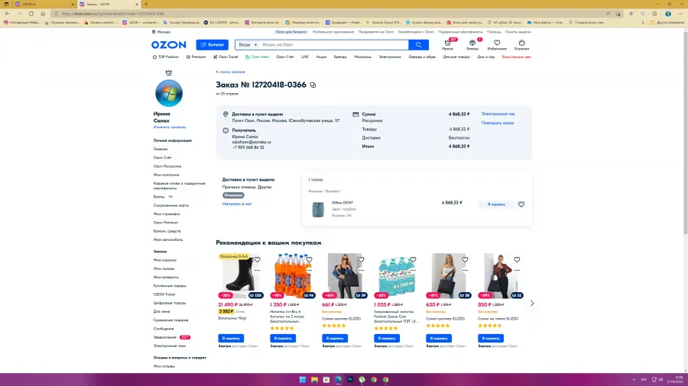Viewport: 688px width, 386px height.
Task: Open a new browser tab
Action: click(x=146, y=4)
